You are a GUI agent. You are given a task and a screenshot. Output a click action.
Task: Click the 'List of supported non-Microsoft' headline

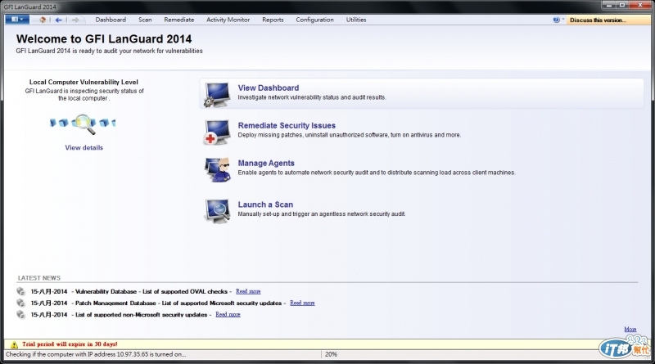[x=141, y=314]
